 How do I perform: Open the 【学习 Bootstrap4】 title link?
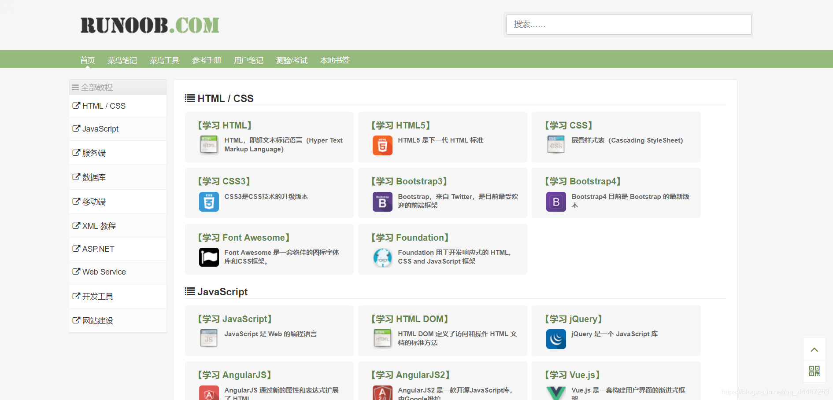click(x=583, y=181)
